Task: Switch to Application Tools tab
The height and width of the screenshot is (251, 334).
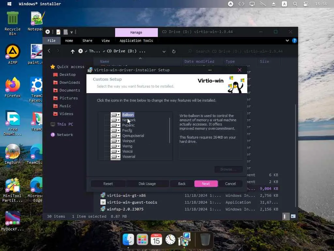Action: (136, 41)
